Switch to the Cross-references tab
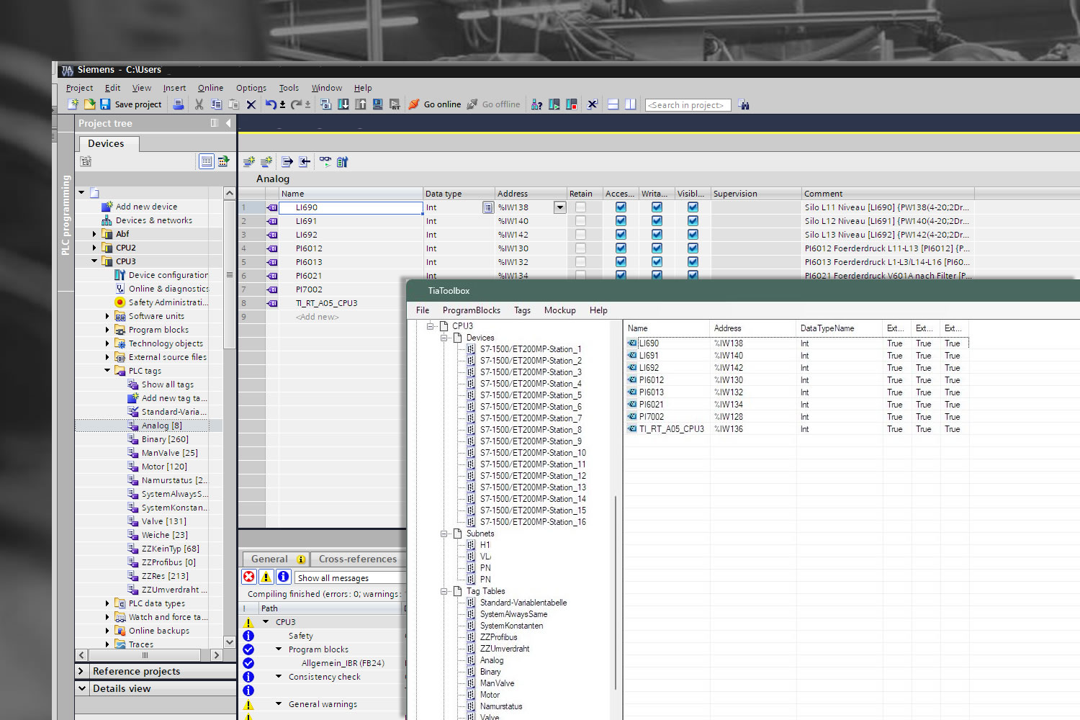This screenshot has width=1080, height=720. [358, 559]
